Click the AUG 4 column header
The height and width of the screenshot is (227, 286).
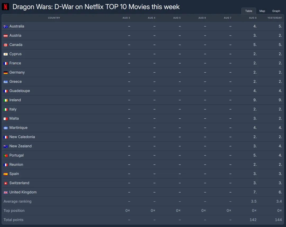coord(151,18)
